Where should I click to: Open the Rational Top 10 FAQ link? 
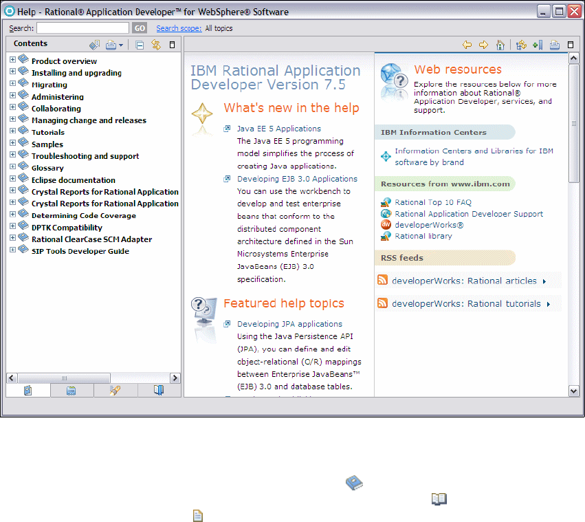pyautogui.click(x=433, y=202)
